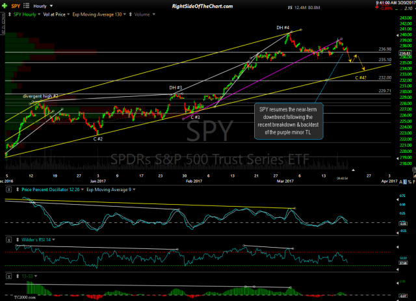Click the Mar 2017 date axis label

tap(285, 181)
